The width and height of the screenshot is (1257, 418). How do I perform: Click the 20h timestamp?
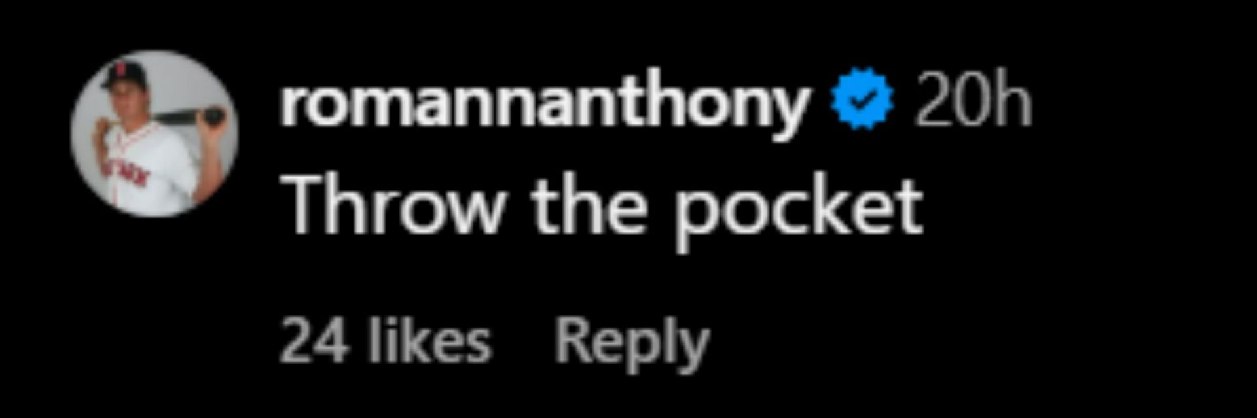click(973, 100)
